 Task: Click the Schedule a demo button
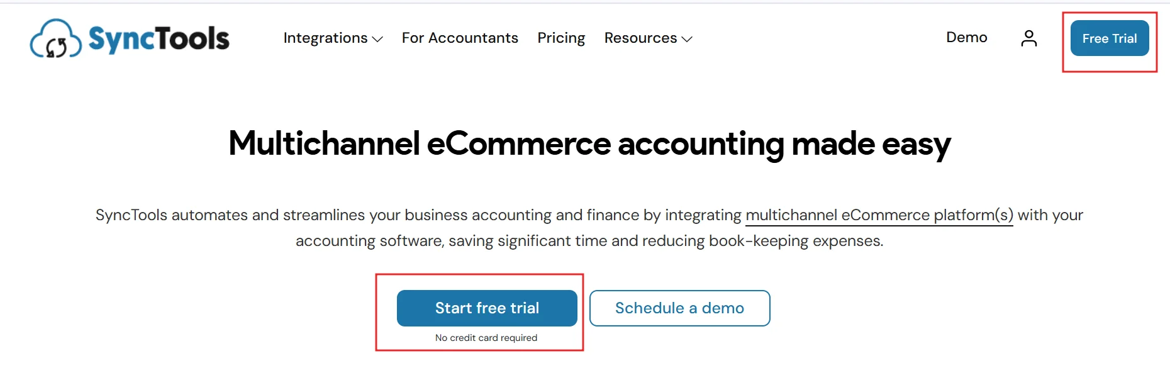679,308
